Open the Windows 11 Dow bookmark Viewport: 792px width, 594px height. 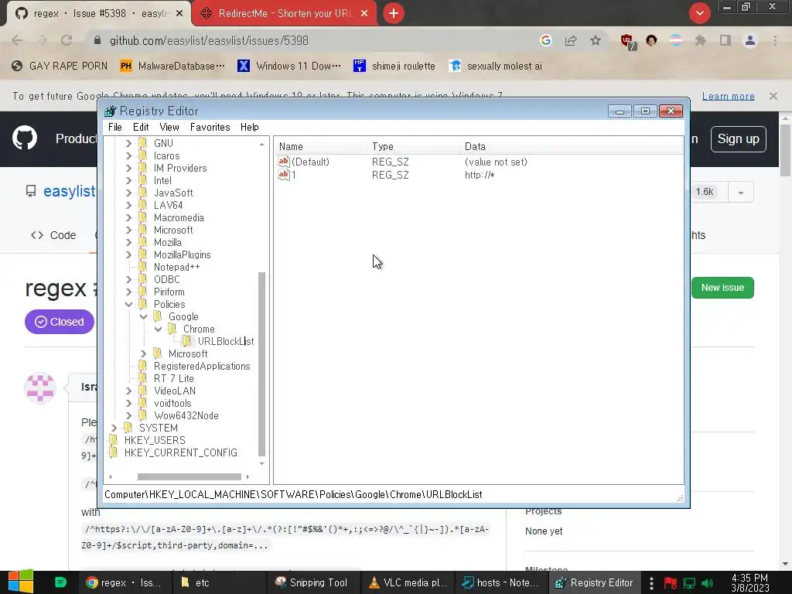click(x=289, y=67)
